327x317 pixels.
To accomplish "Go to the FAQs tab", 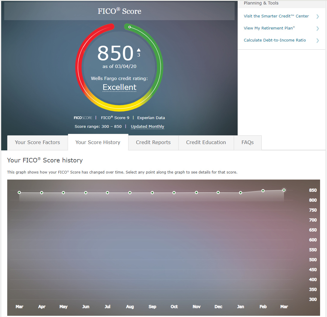I will [248, 143].
